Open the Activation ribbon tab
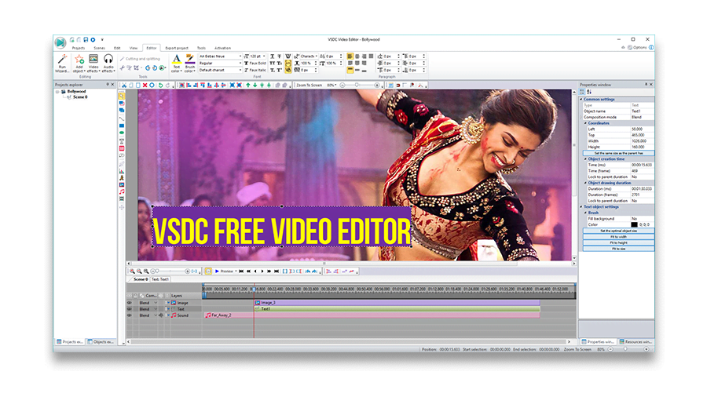The width and height of the screenshot is (707, 397). [223, 48]
